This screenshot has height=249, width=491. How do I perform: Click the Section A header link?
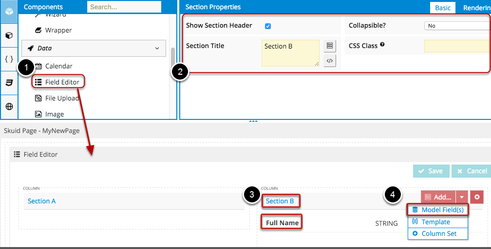click(42, 201)
